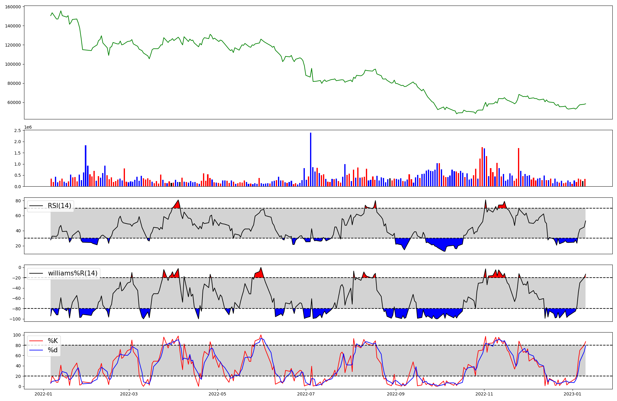The image size is (617, 401).
Task: Click the 2.5 volume axis label
Action: (18, 130)
